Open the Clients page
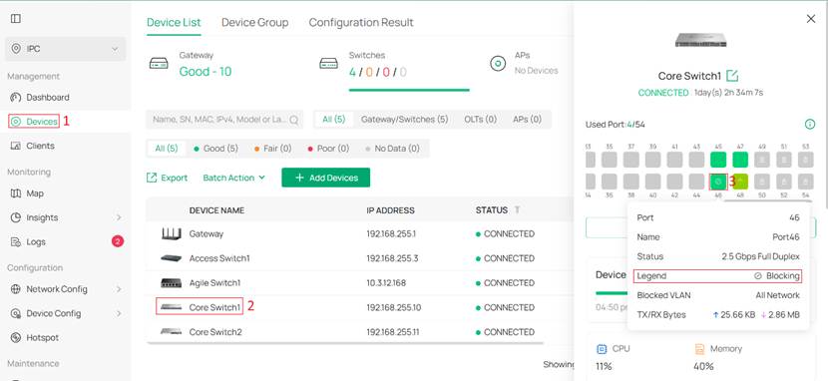 point(40,146)
